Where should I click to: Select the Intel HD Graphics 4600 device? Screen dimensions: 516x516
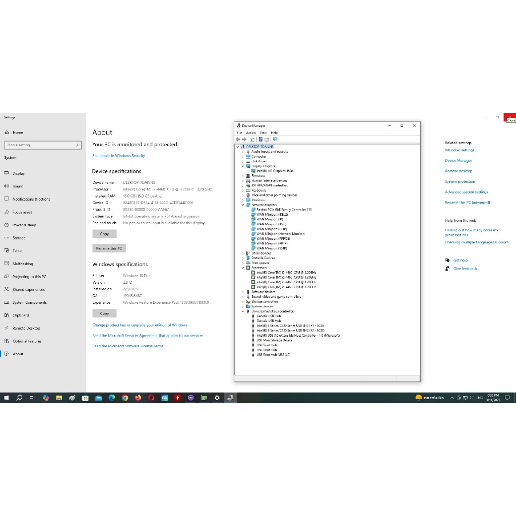coord(274,171)
